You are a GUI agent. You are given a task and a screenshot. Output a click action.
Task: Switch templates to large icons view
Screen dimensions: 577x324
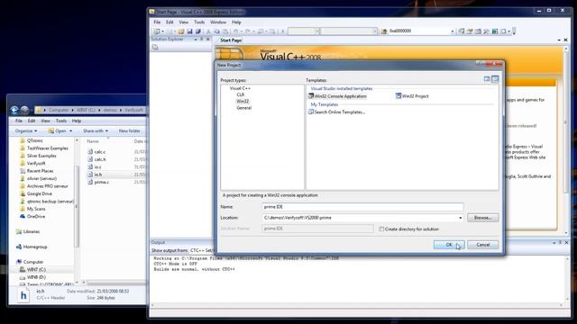click(x=487, y=79)
